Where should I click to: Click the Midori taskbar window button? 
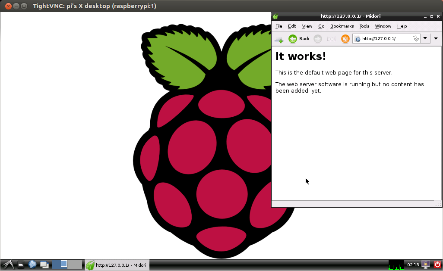point(117,265)
